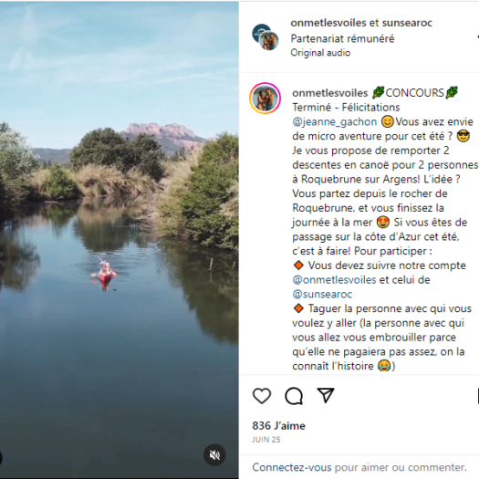Open the @sunsearoc mention in caption
479x479 pixels.
(x=322, y=294)
